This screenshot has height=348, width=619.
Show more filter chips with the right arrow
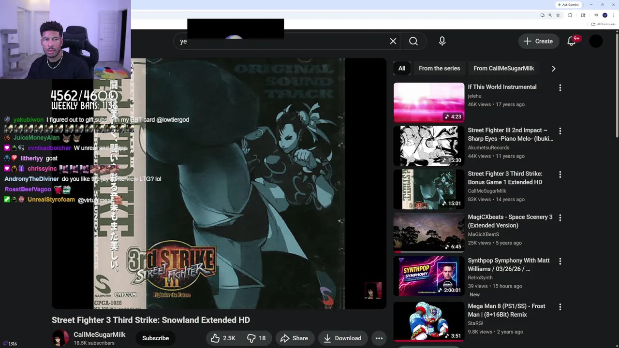click(x=553, y=68)
